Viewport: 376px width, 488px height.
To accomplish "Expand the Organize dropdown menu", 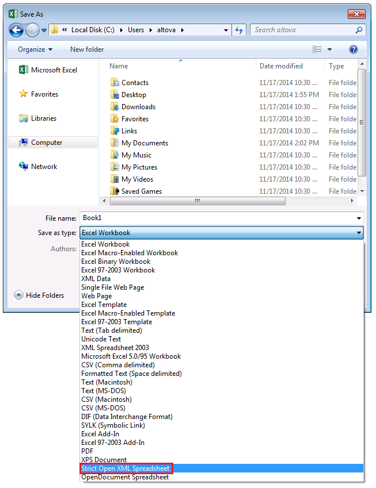I will pos(35,50).
